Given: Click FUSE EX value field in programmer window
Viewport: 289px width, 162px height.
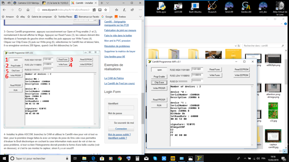Looking at the screenshot, I should pos(197,81).
